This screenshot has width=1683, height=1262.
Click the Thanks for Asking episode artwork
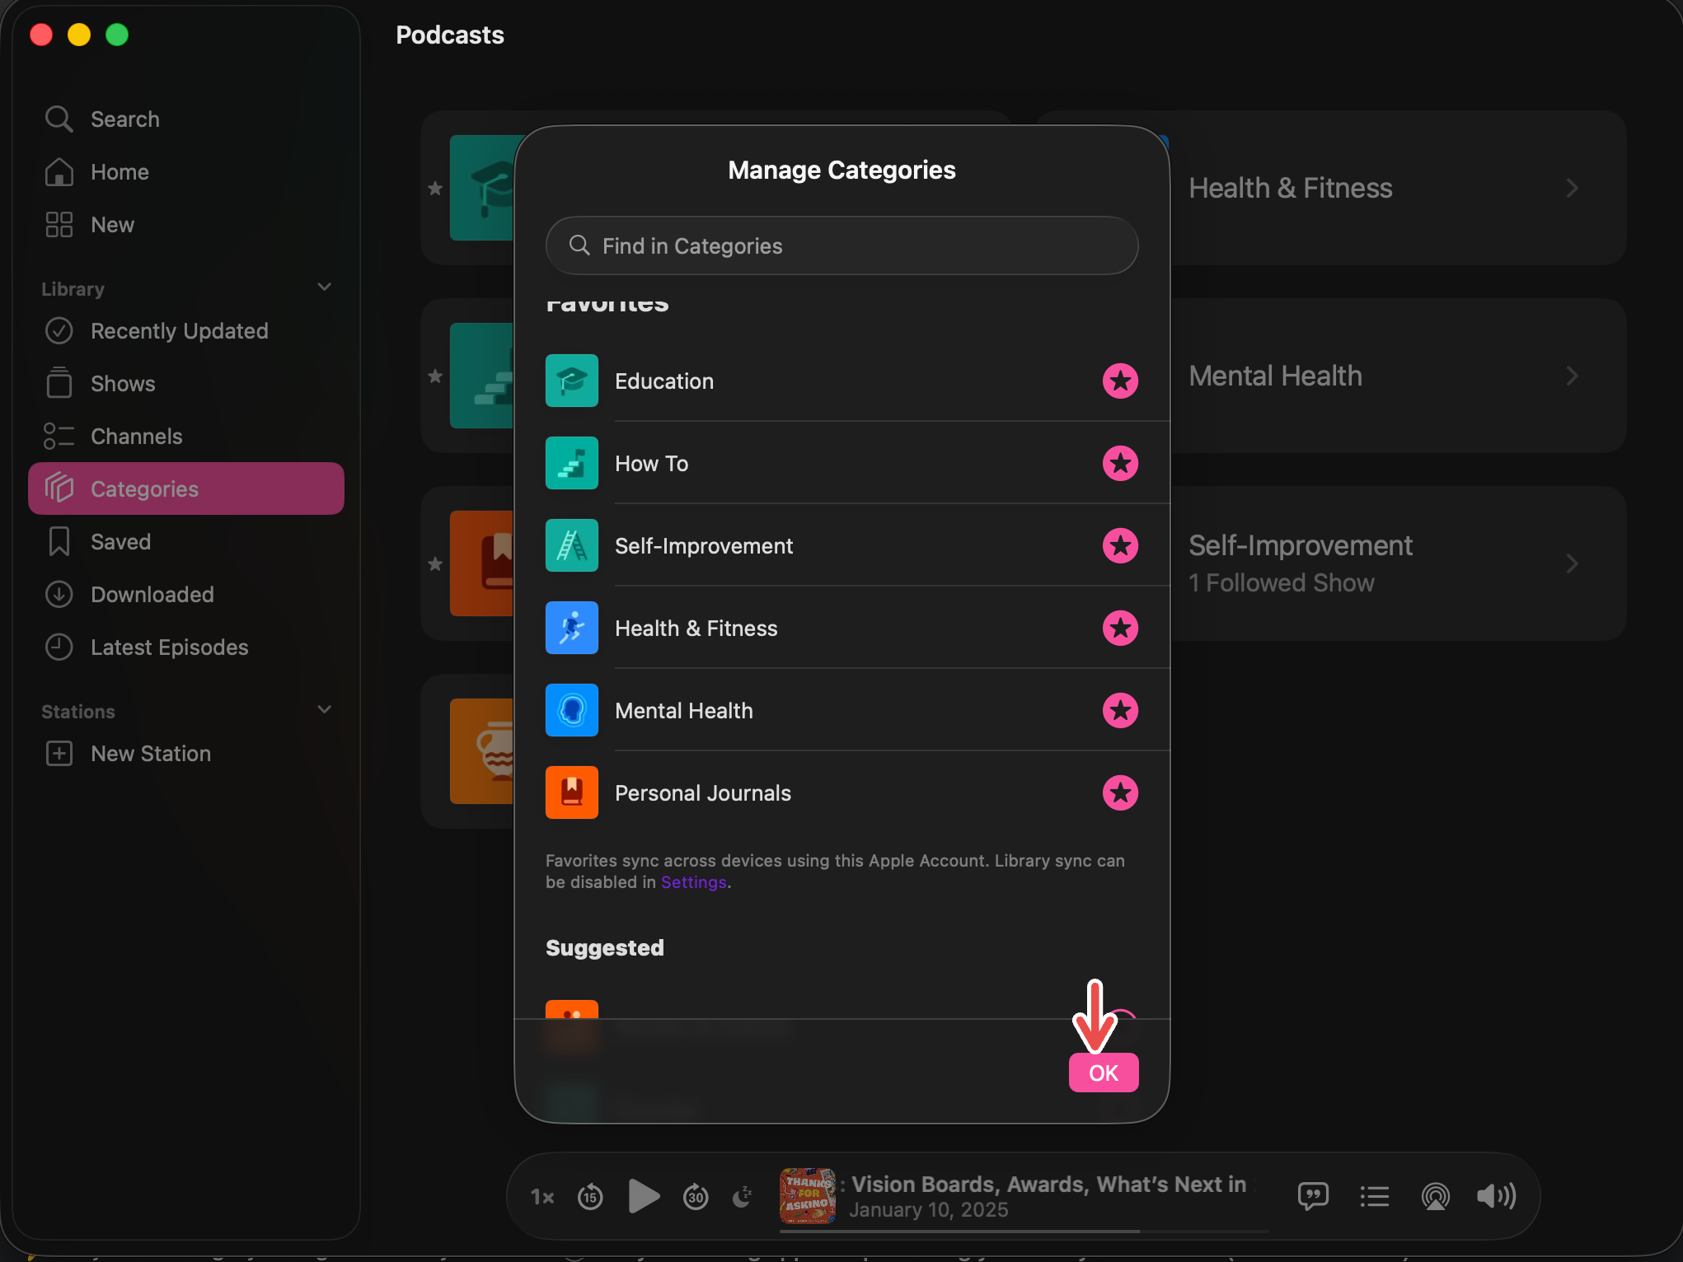click(808, 1196)
